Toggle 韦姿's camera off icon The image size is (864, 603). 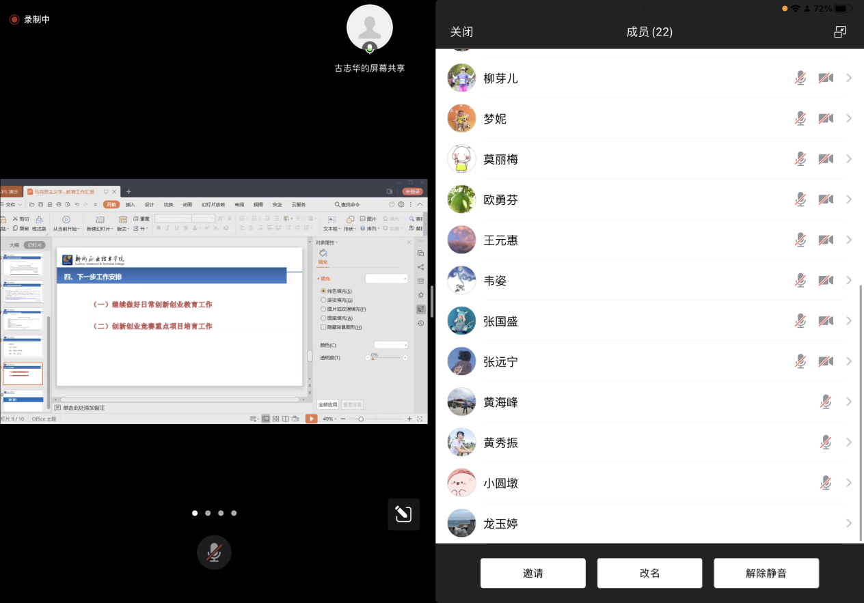[x=826, y=281]
